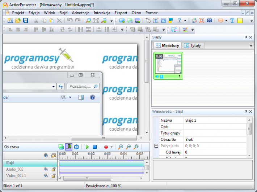
Task: Open the Edycja menu
Action: 34,13
